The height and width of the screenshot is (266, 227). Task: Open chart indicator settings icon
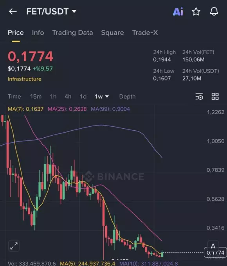(x=199, y=97)
